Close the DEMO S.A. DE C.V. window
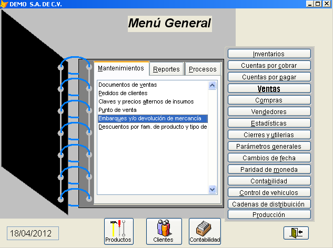The width and height of the screenshot is (333, 248). pyautogui.click(x=327, y=4)
